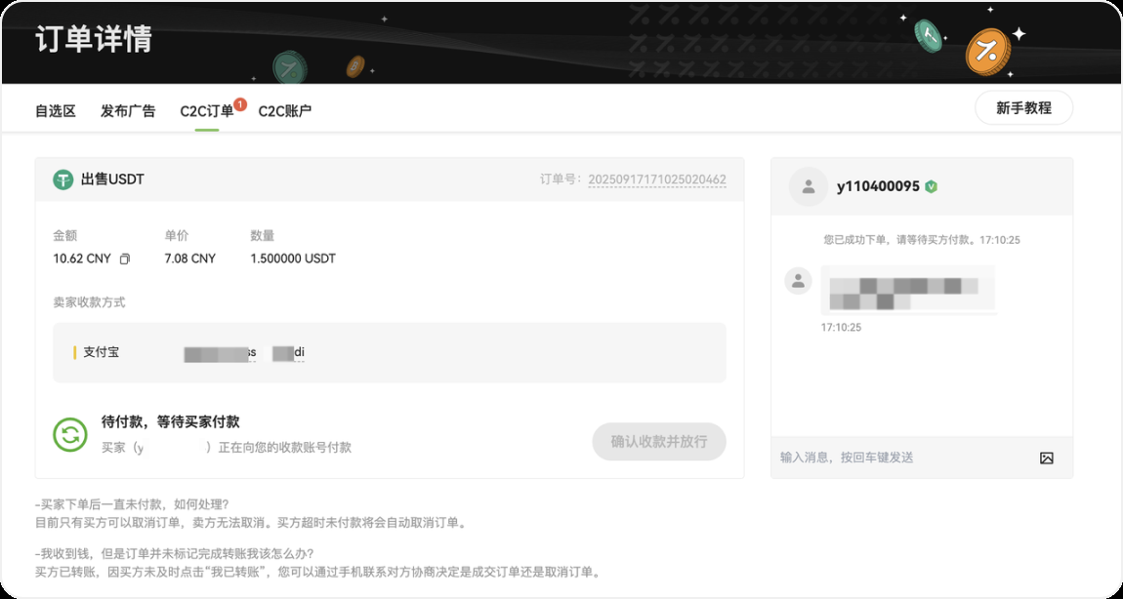Click the username y110400095 in chat

pos(878,186)
